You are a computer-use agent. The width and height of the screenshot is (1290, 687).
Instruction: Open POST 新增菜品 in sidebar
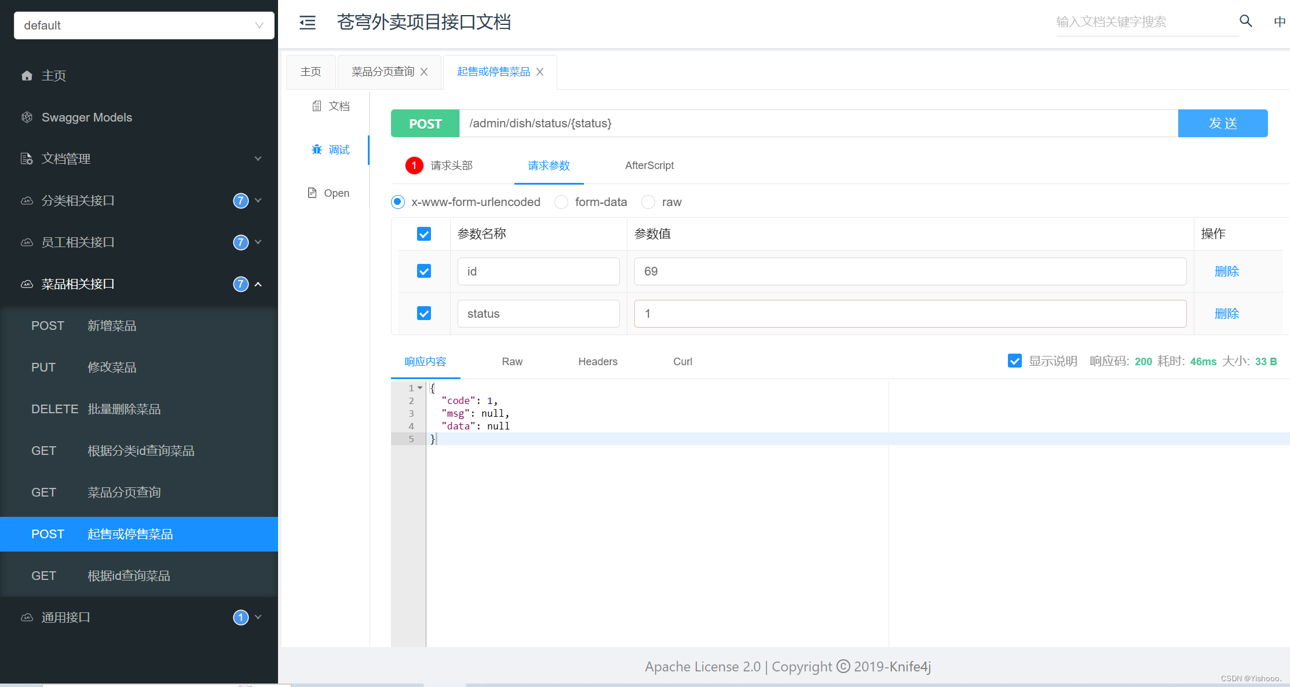tap(139, 326)
